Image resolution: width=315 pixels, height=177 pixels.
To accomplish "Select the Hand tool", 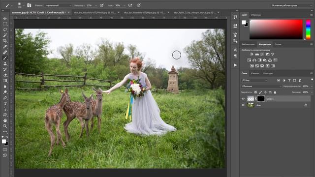I will coord(5,120).
